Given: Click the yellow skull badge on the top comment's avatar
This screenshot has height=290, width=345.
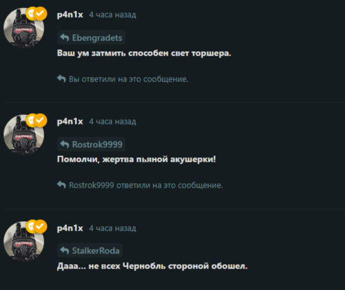Looking at the screenshot, I should (x=30, y=14).
